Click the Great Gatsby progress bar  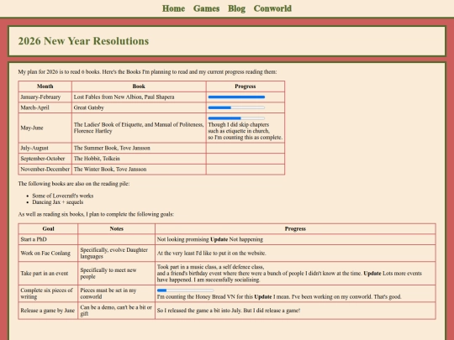(236, 107)
